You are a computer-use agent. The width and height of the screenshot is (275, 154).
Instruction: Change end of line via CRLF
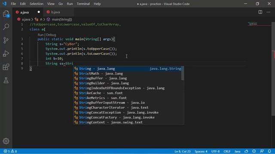point(227,151)
